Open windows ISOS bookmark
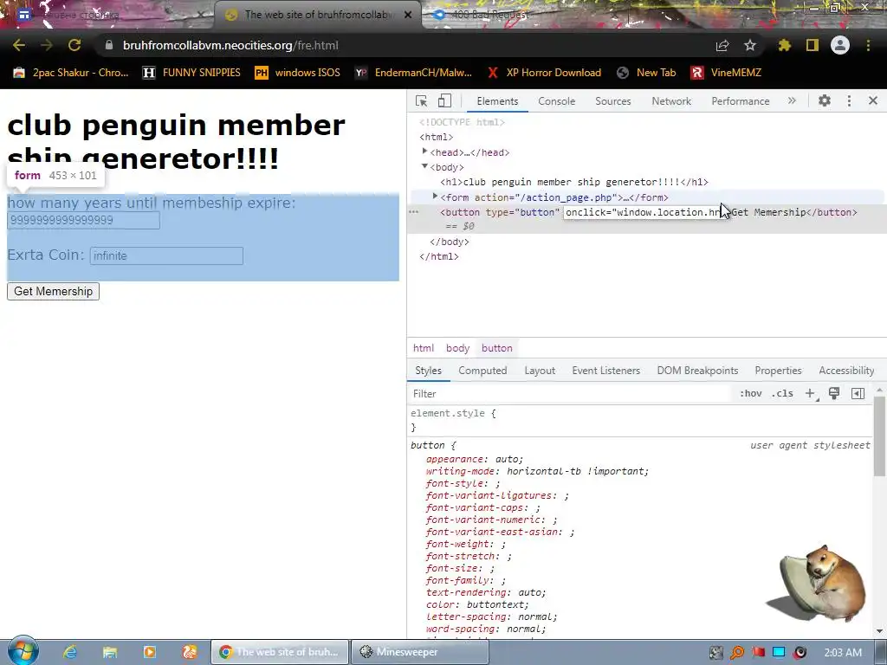The height and width of the screenshot is (665, 887). [x=298, y=73]
